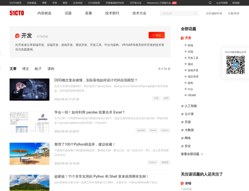The height and width of the screenshot is (191, 249).
Task: Select # 后端 subtopic
Action: 188,52
